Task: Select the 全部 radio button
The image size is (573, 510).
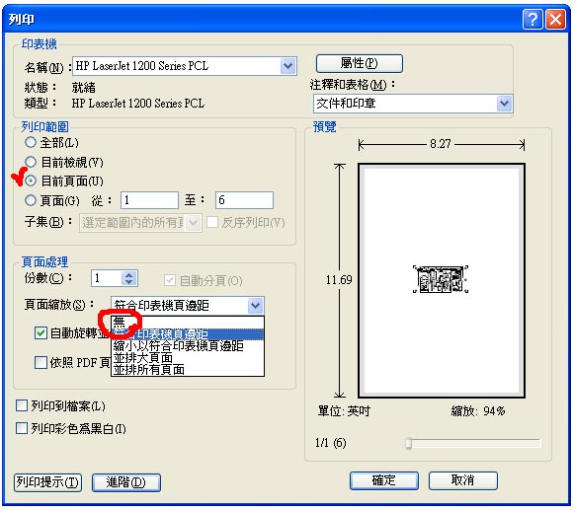Action: click(31, 142)
